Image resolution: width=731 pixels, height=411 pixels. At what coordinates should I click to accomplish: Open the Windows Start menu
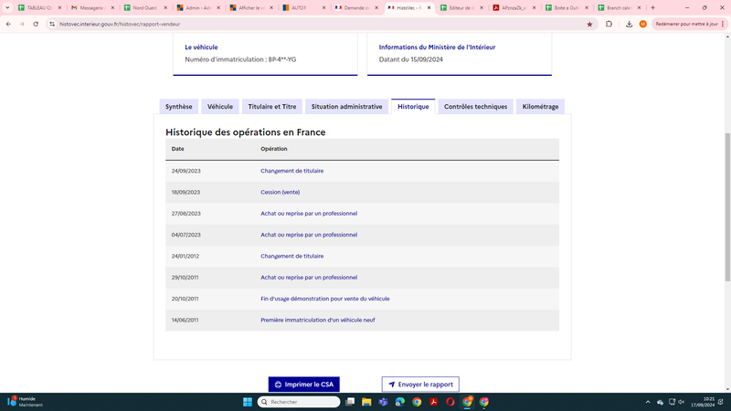(x=248, y=402)
